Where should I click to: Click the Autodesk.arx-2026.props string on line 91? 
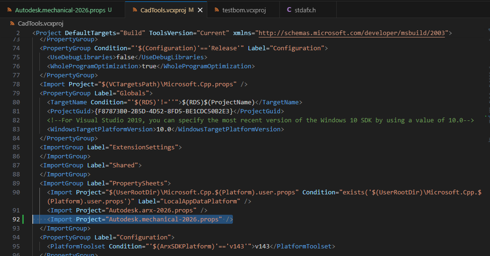click(152, 210)
